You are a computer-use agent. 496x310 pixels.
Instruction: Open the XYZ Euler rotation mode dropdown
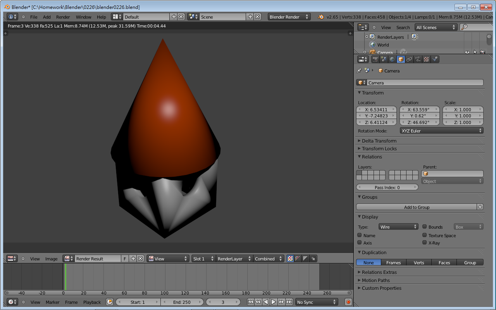pyautogui.click(x=441, y=130)
